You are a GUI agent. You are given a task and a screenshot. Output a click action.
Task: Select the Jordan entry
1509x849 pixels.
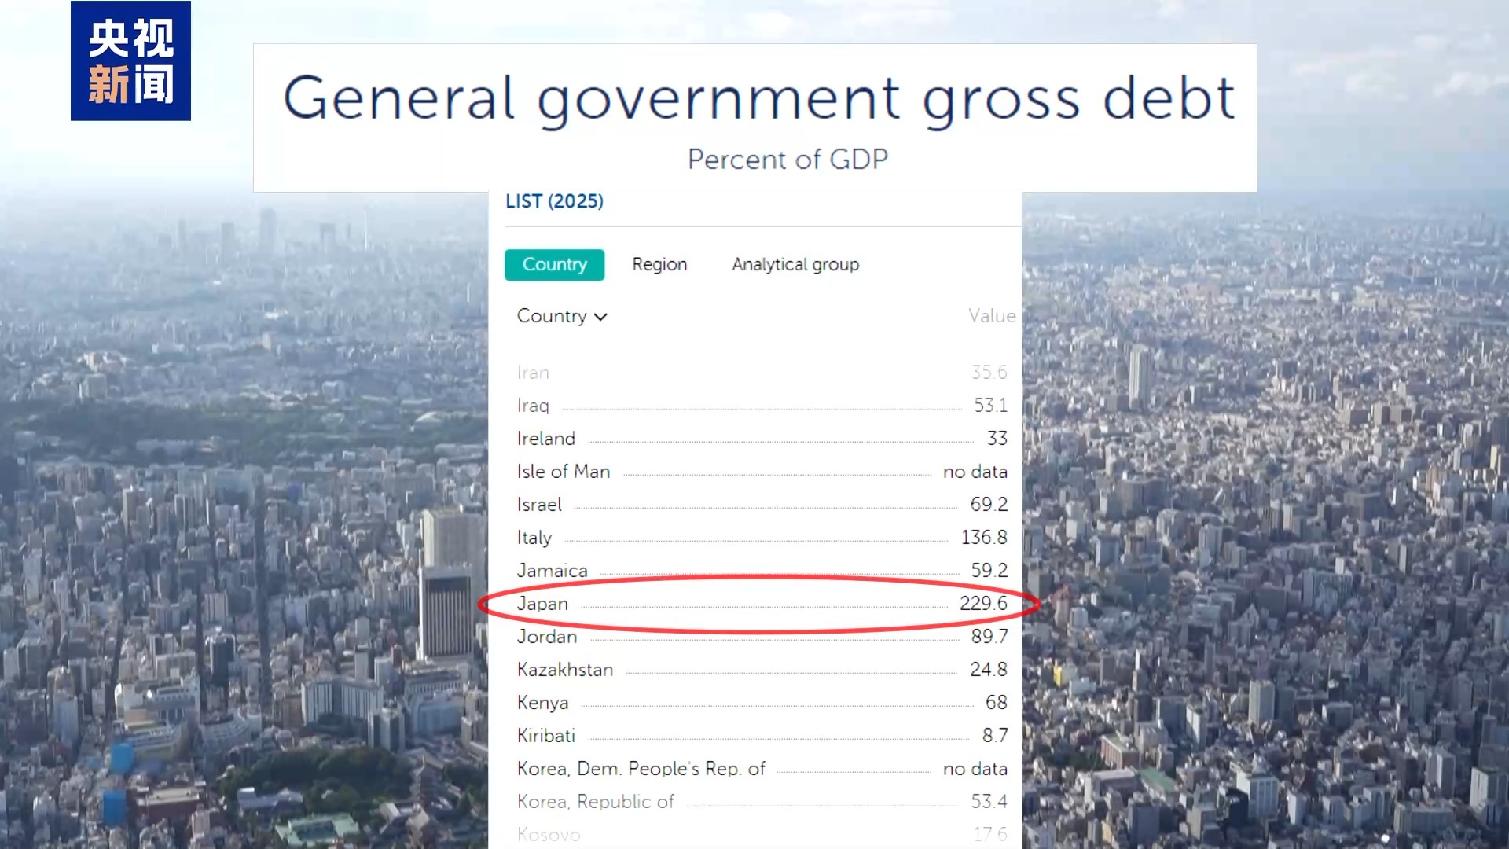pos(546,636)
